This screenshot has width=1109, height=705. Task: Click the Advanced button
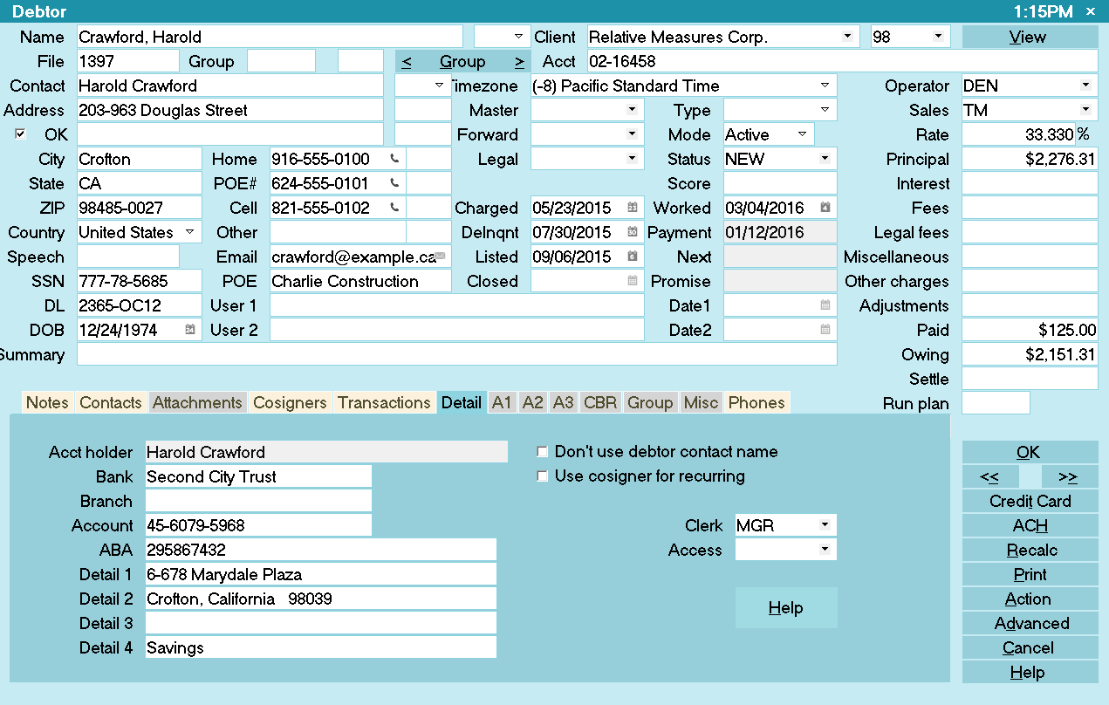click(1030, 623)
